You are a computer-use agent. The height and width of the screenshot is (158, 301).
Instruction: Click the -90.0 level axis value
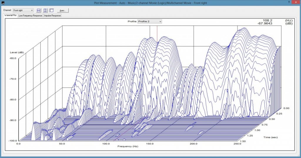(x=13, y=120)
